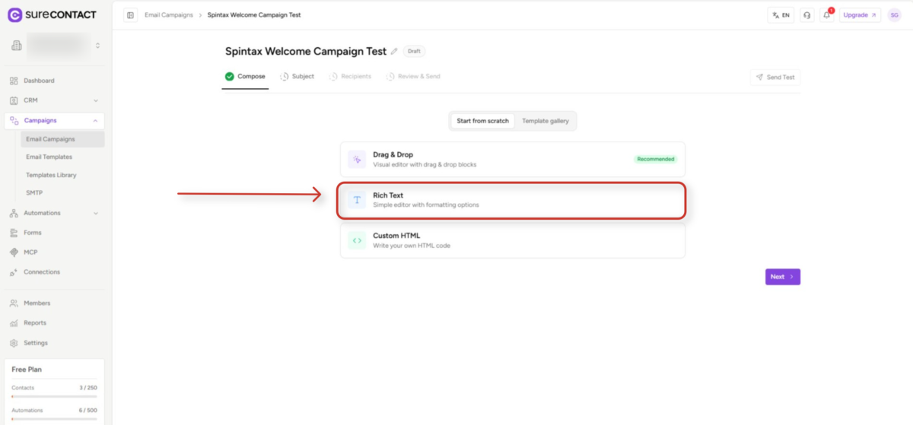Click Email Campaigns breadcrumb link
The height and width of the screenshot is (425, 913).
169,15
